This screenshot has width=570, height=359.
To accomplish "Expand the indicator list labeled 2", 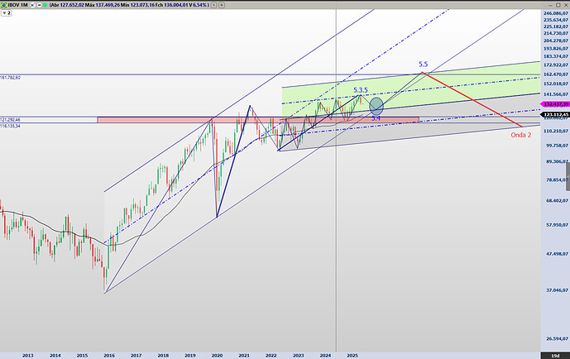I will pyautogui.click(x=5, y=14).
